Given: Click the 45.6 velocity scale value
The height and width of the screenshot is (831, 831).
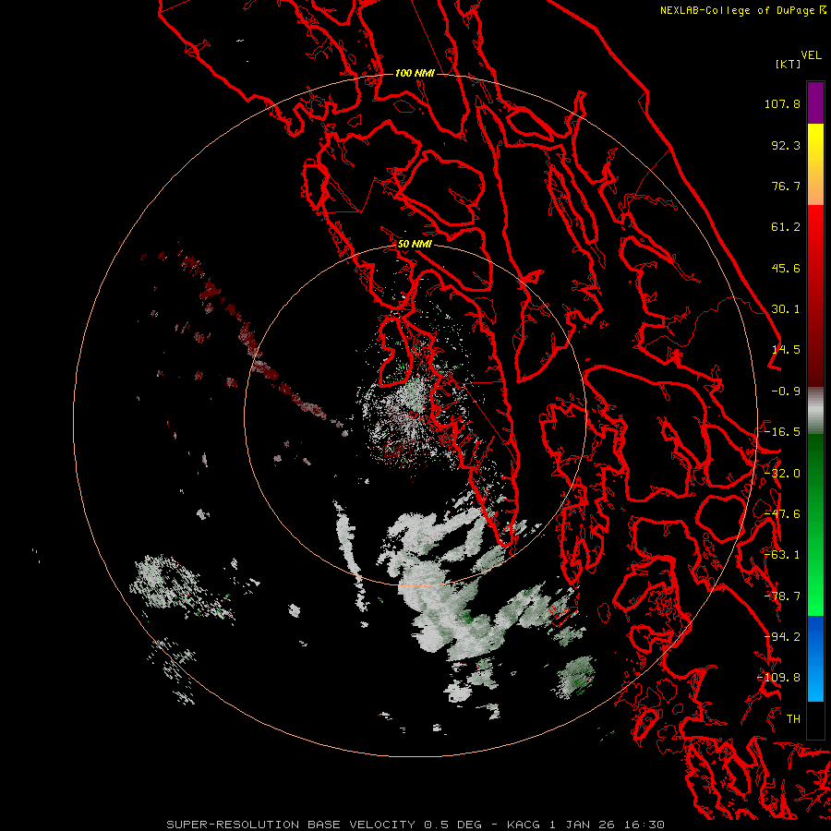Looking at the screenshot, I should pos(786,268).
